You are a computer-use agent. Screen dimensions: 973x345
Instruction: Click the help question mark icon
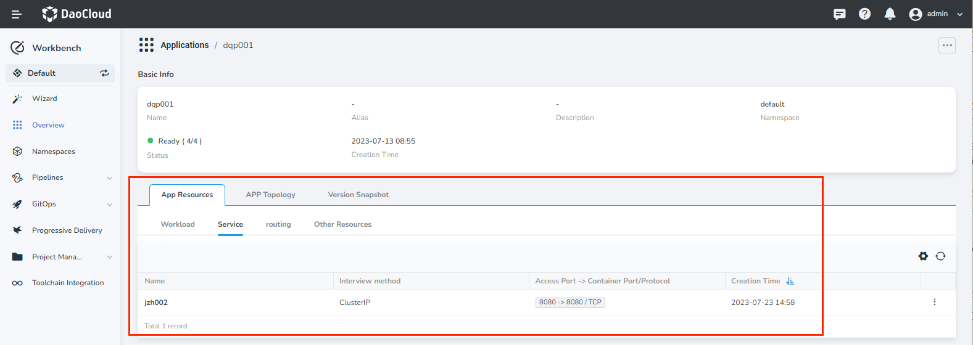point(864,14)
